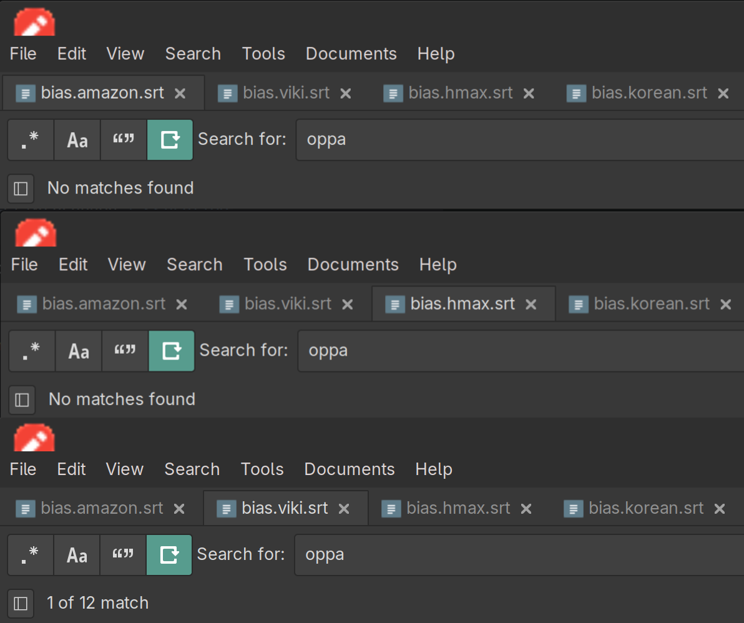Close bias.viki.srt tab in top window
Image resolution: width=744 pixels, height=623 pixels.
pyautogui.click(x=346, y=94)
